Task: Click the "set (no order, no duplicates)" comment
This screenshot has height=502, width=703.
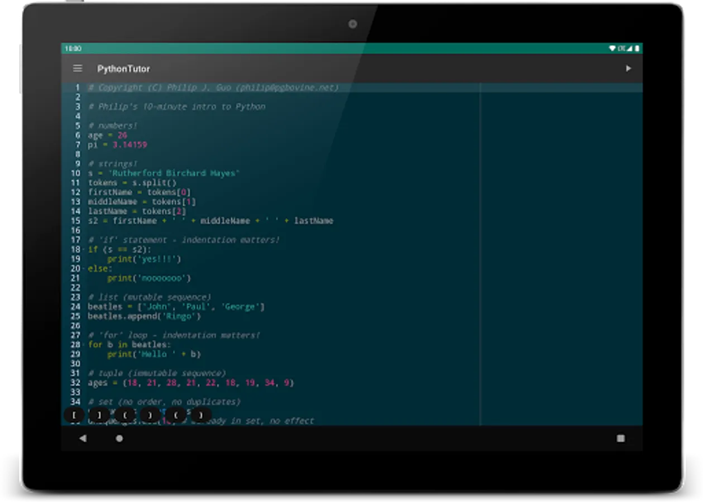Action: tap(165, 401)
